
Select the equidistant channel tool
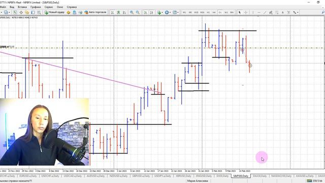271,12
